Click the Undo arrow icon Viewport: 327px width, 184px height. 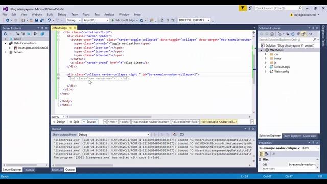click(x=49, y=20)
